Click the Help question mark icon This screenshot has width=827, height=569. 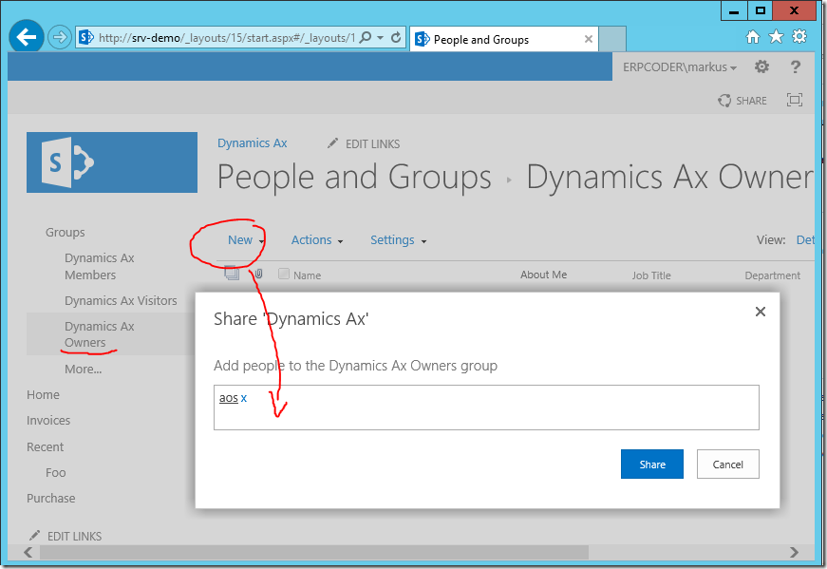click(795, 67)
